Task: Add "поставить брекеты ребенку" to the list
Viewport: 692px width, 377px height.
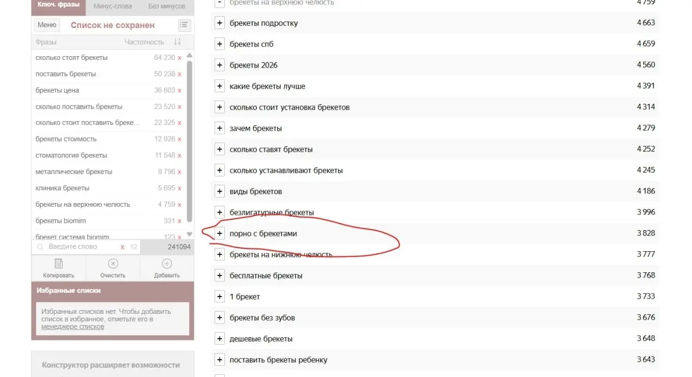Action: (x=219, y=360)
